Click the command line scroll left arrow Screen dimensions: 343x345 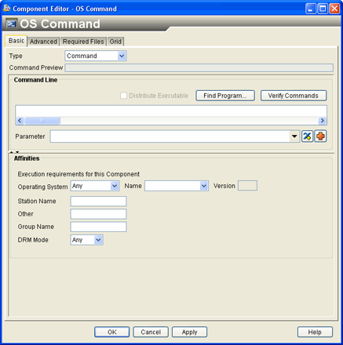(20, 121)
